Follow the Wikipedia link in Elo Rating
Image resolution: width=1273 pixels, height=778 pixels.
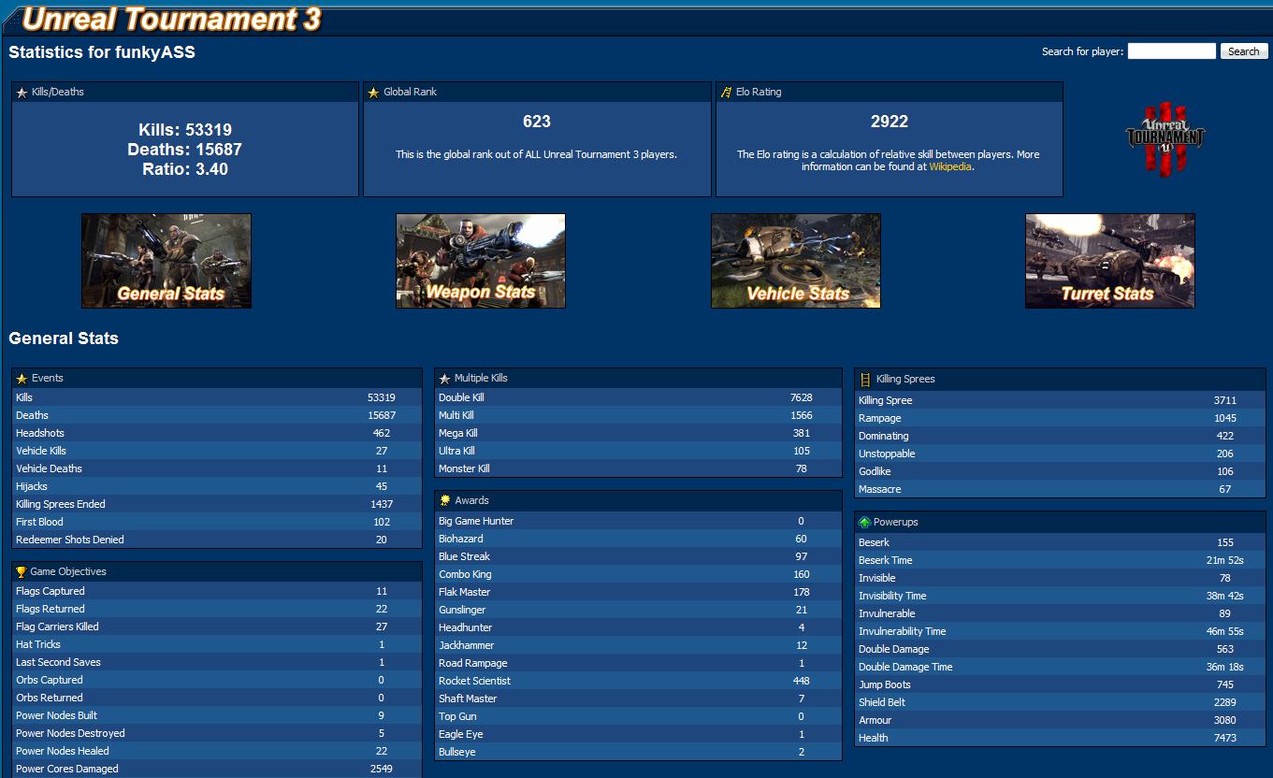(x=950, y=167)
